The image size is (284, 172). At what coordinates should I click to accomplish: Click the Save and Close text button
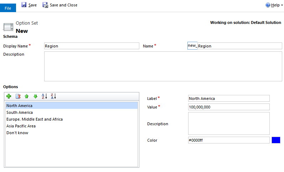pos(63,5)
